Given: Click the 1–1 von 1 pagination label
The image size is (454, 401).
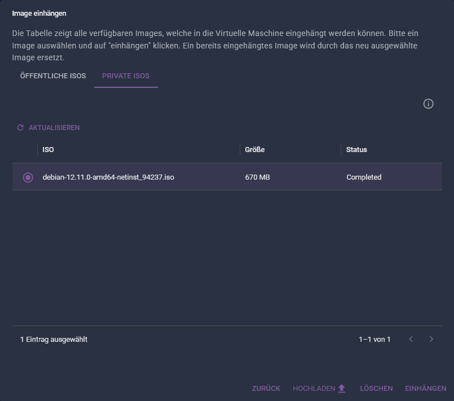Looking at the screenshot, I should 374,339.
